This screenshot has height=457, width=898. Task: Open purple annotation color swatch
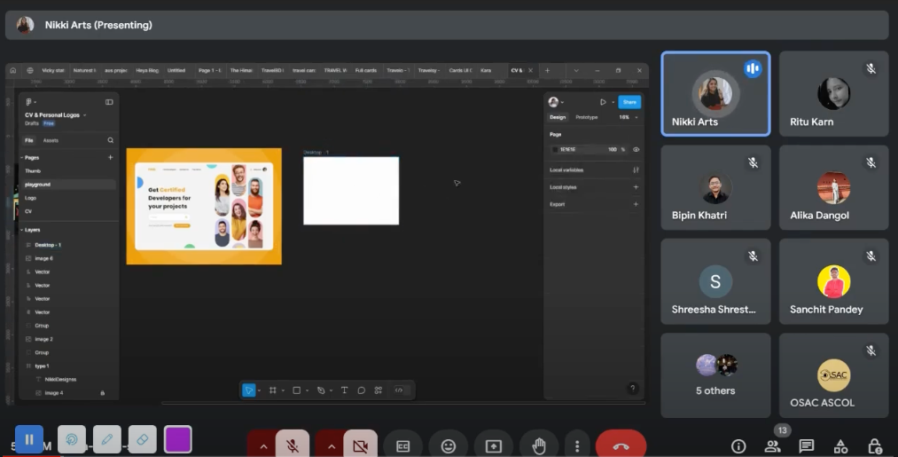[178, 439]
